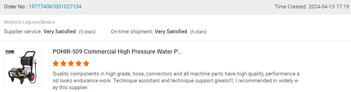Click the Supplier service label
Image resolution: width=351 pixels, height=92 pixels.
click(x=23, y=32)
